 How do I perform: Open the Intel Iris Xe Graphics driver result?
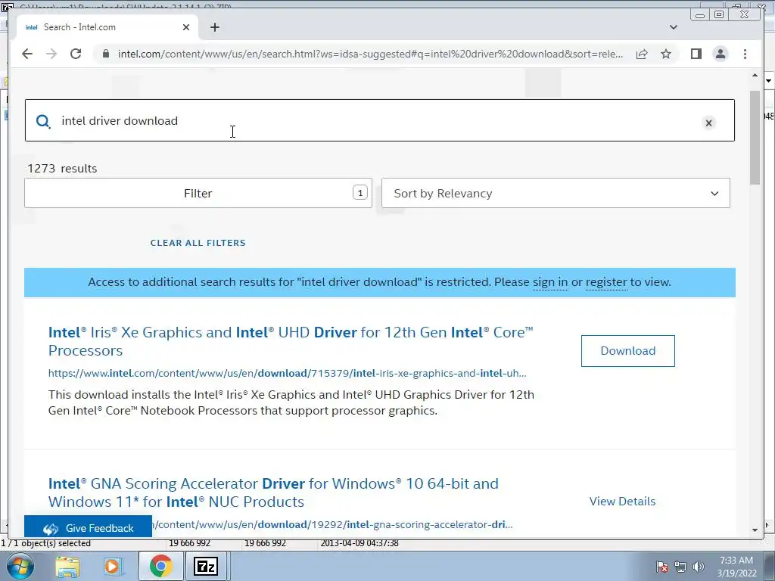291,341
